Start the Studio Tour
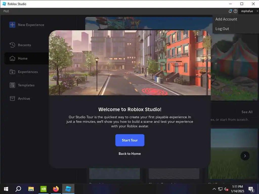 point(130,140)
